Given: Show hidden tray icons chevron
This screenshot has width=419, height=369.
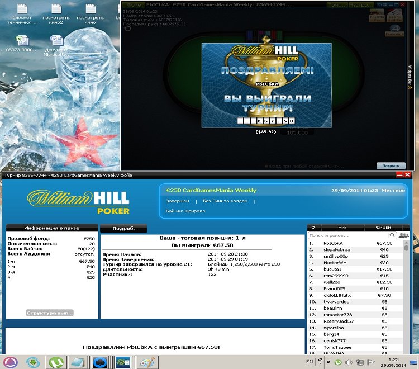Looking at the screenshot, I should [328, 362].
